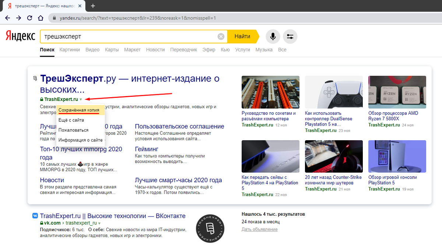Open the Топ-10 лучших mmorpg 2020 link

click(x=80, y=149)
